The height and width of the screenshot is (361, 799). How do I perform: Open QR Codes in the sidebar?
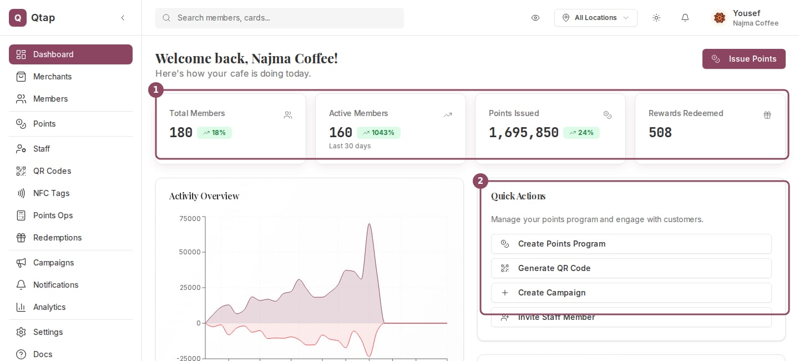(70, 171)
